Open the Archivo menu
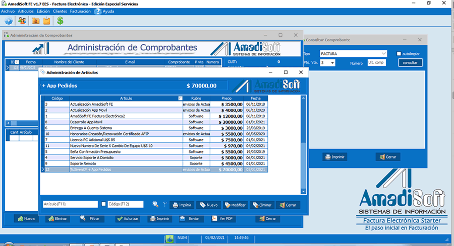Viewport: 454px width, 246px height. (x=8, y=11)
